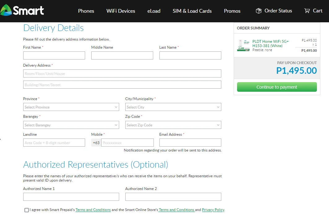Click the shopping cart icon

pos(307,11)
